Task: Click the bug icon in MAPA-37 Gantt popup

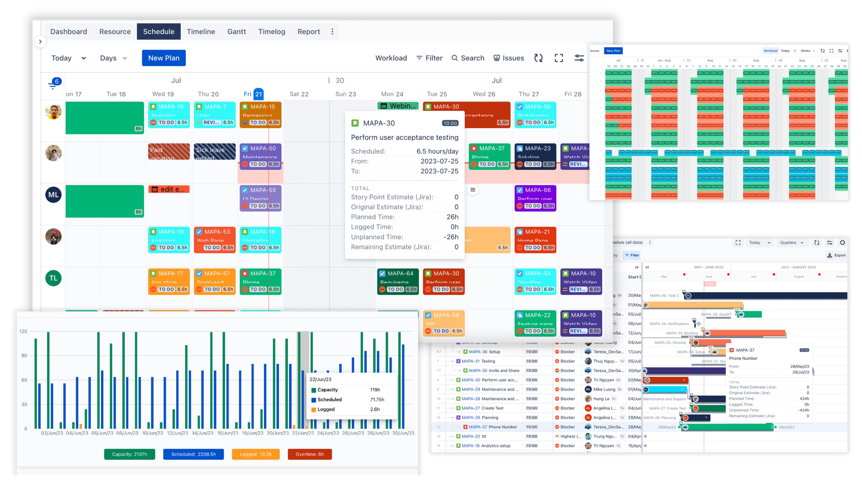Action: coord(732,350)
